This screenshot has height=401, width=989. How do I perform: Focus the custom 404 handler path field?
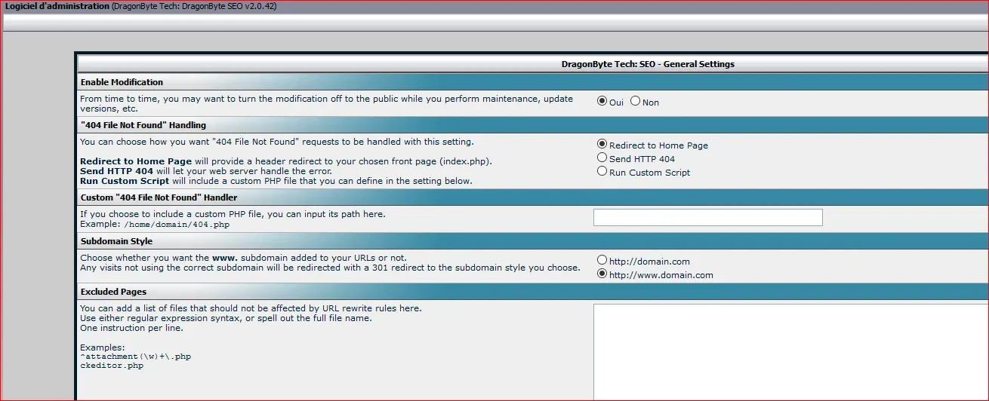pos(707,218)
